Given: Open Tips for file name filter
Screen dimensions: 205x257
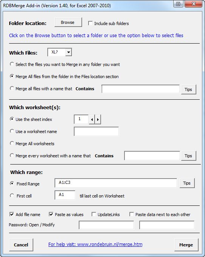Looking at the screenshot, I should [x=188, y=89].
